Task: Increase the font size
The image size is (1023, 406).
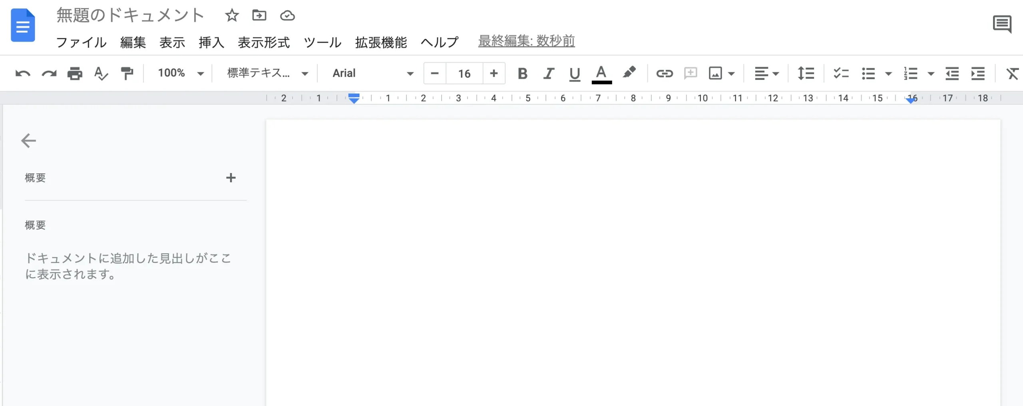Action: coord(494,74)
